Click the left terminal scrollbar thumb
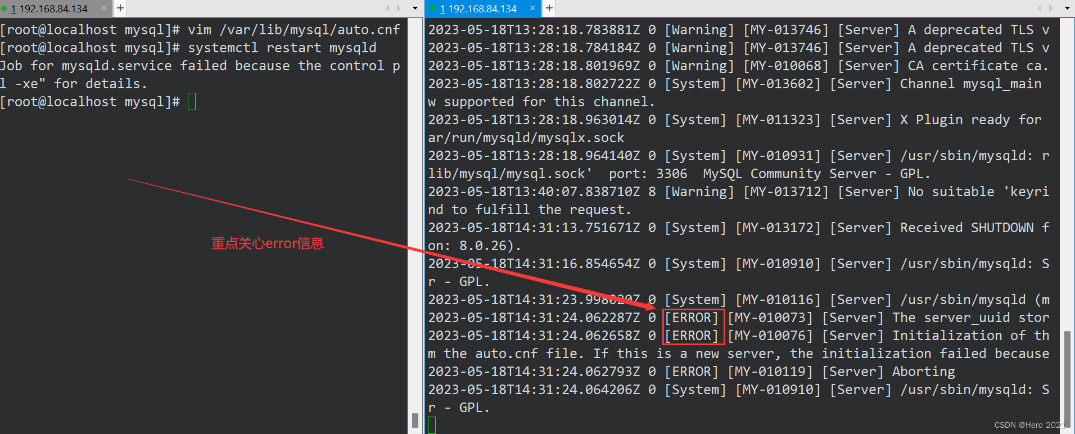 (x=415, y=420)
